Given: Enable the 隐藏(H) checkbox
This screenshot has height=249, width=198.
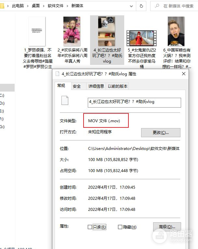Looking at the screenshot, I should point(120,227).
